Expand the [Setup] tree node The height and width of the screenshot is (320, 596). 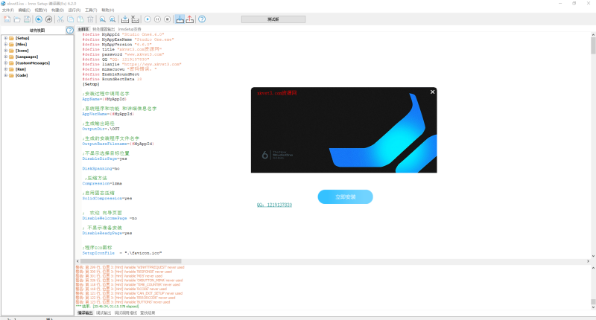6,38
